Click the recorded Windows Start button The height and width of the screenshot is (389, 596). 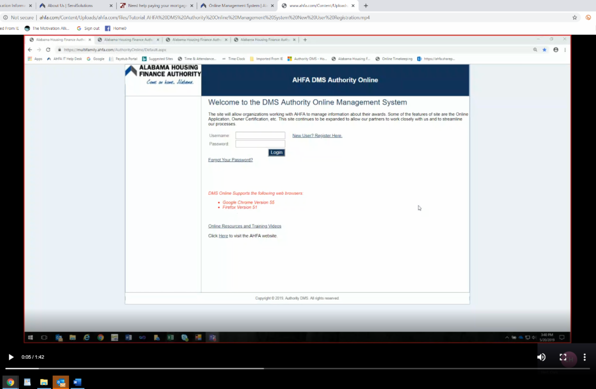click(x=30, y=337)
